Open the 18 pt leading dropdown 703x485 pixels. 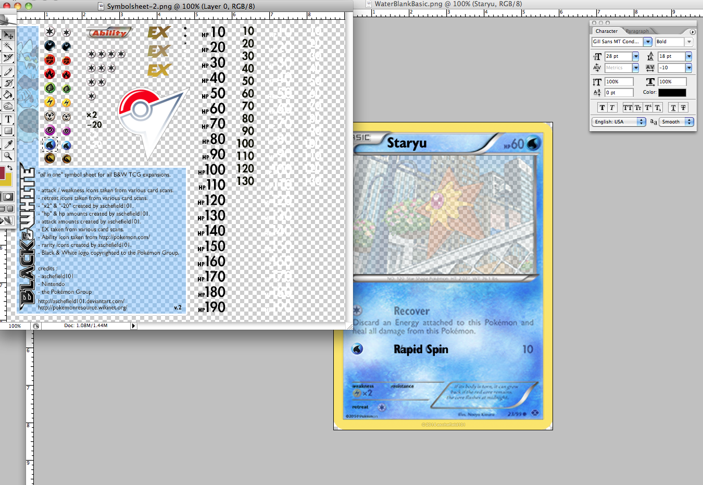(689, 56)
